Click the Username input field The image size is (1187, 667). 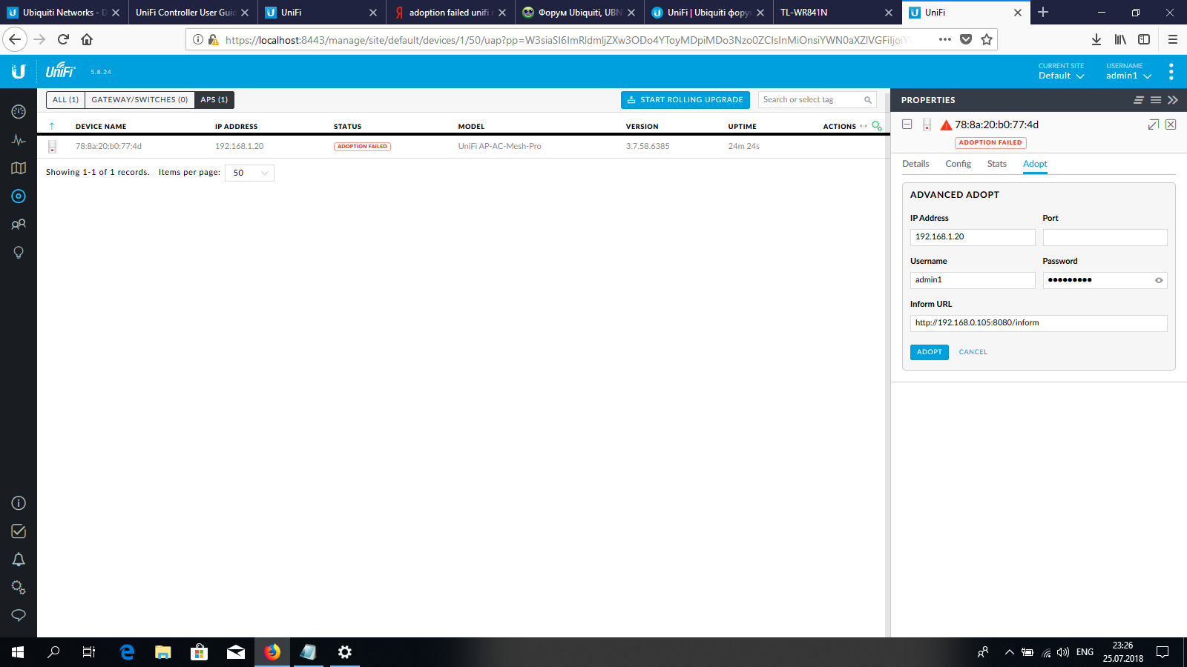pyautogui.click(x=973, y=280)
